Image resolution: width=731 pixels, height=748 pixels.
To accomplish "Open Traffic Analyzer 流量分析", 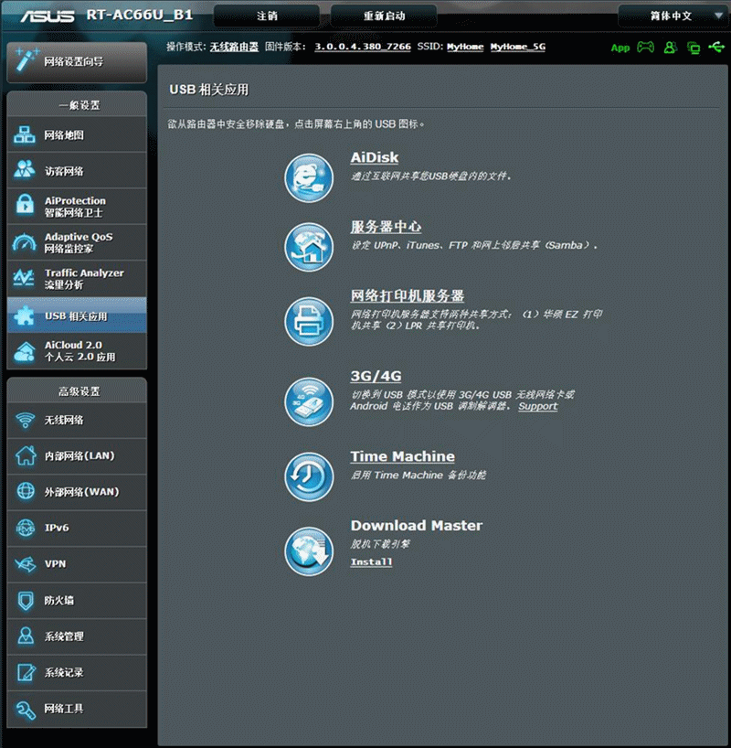I will point(77,279).
